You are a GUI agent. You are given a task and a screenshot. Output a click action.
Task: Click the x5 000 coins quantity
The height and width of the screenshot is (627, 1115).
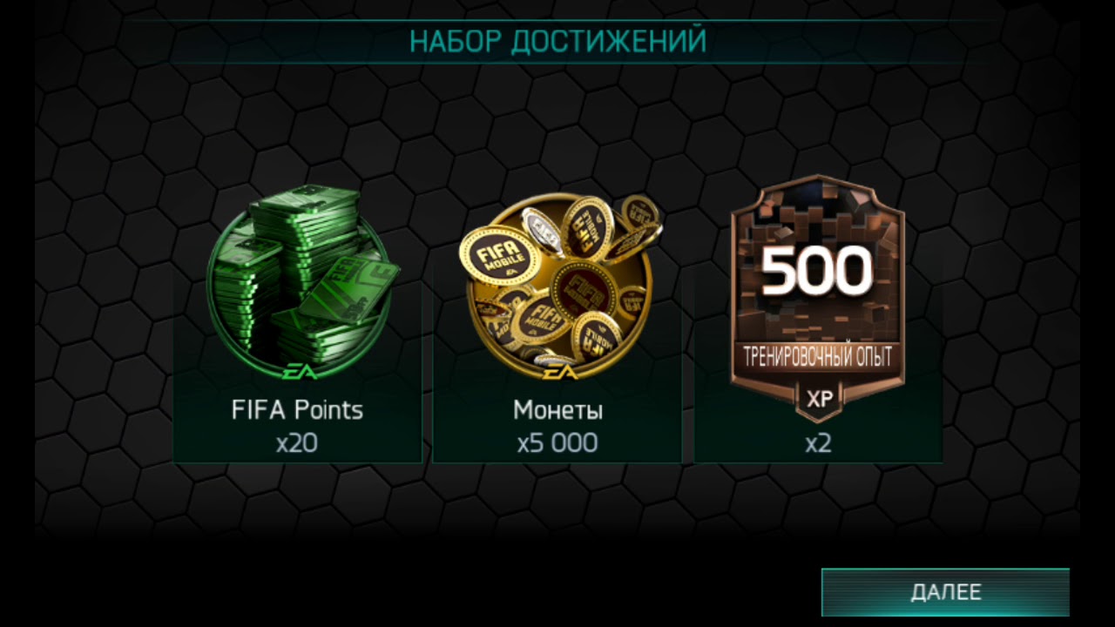557,443
